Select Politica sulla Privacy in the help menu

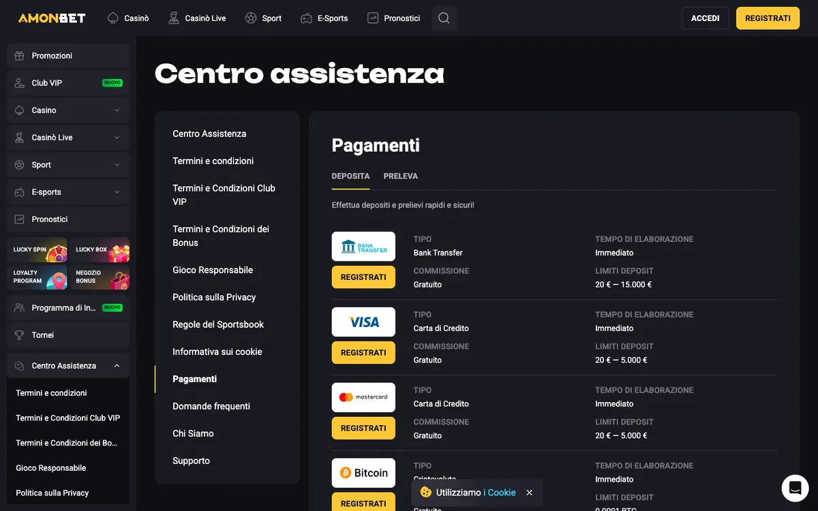coord(214,297)
